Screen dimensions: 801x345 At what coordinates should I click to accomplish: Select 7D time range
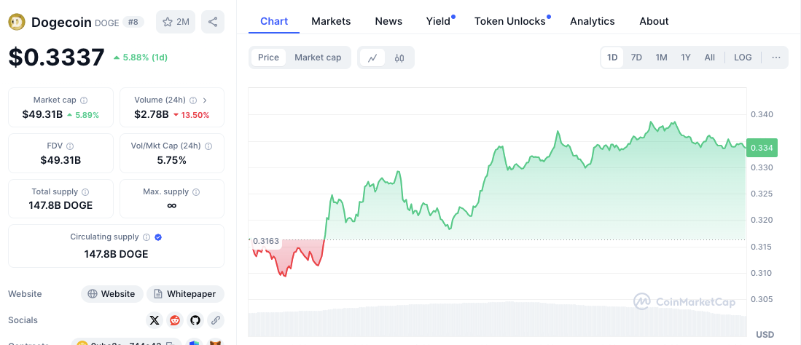(x=636, y=57)
